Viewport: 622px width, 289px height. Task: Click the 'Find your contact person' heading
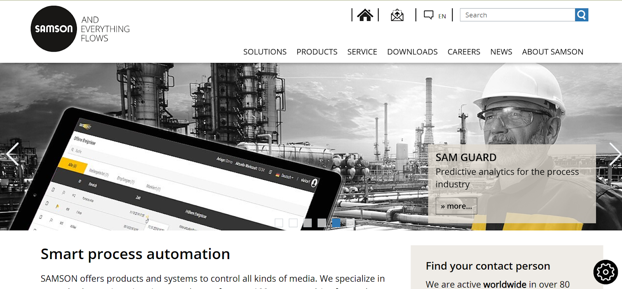[x=488, y=266]
